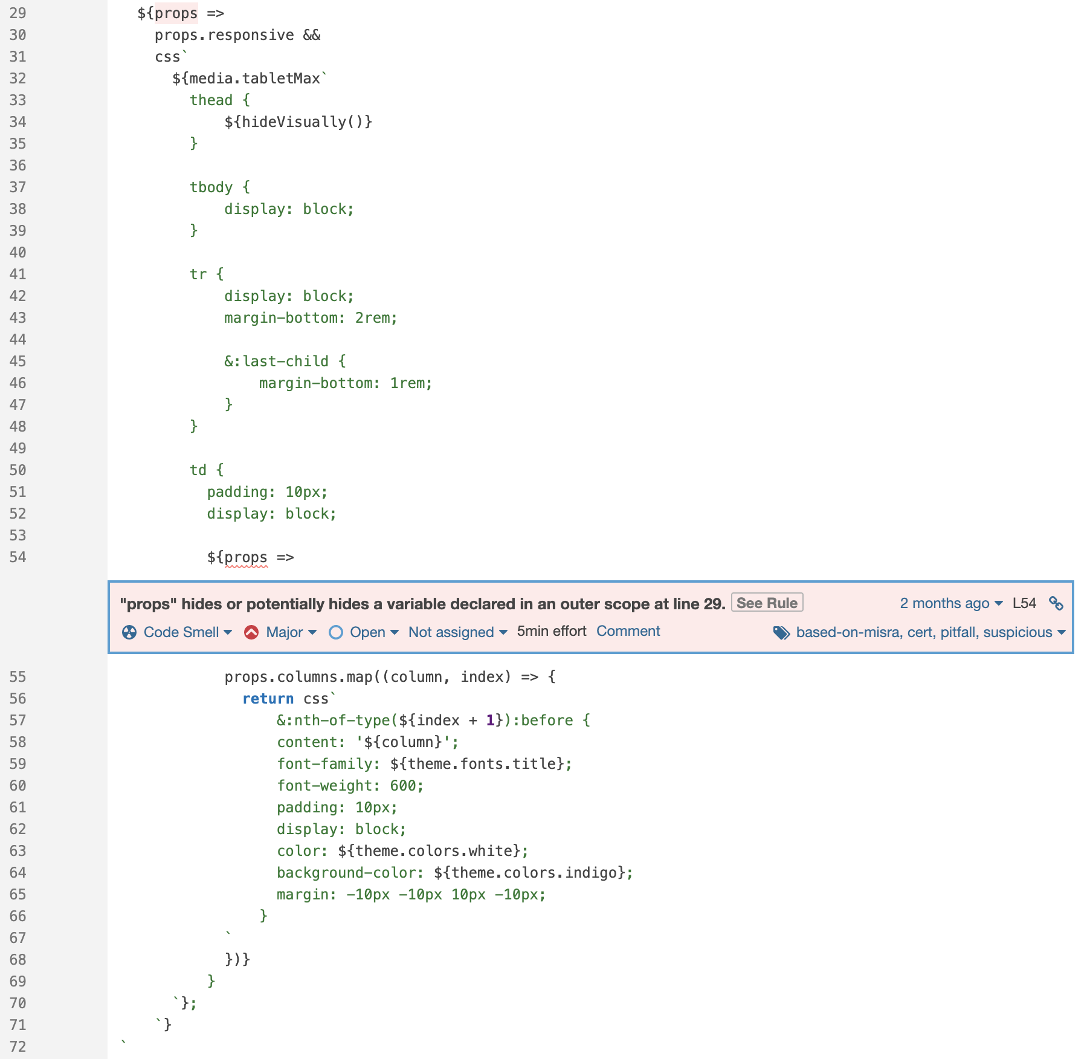Open the Major severity dropdown
The width and height of the screenshot is (1090, 1059).
(x=314, y=632)
